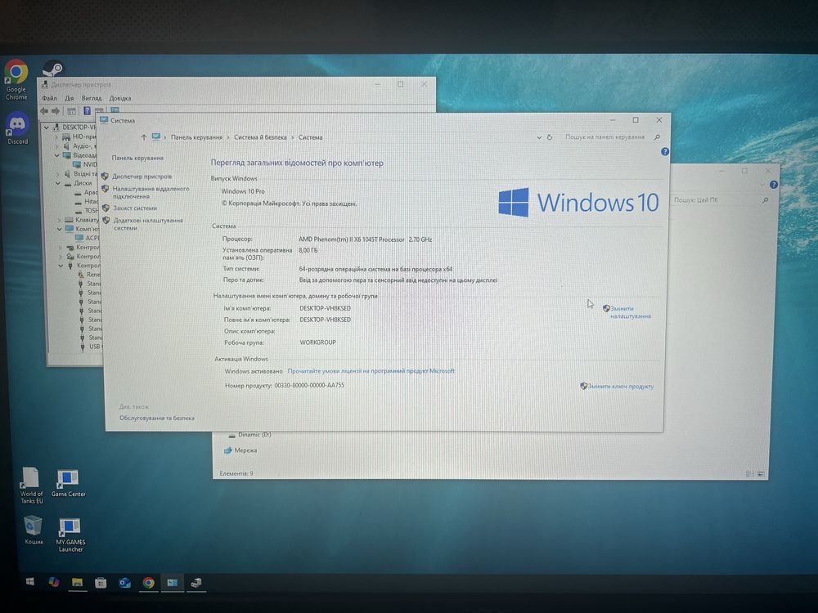Read the Microsoft license terms link
The width and height of the screenshot is (818, 613).
point(371,371)
